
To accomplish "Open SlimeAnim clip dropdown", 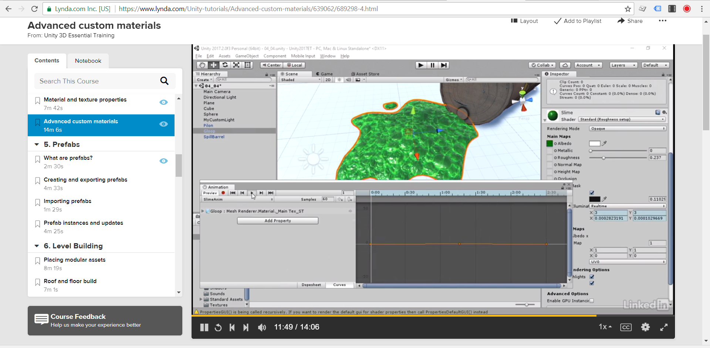I will (x=238, y=199).
